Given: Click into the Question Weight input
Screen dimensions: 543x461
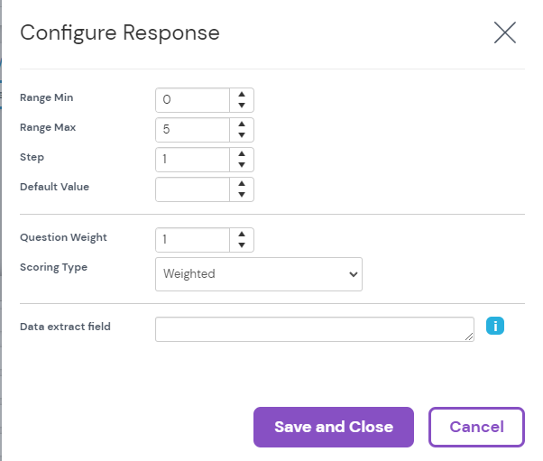Looking at the screenshot, I should 192,239.
